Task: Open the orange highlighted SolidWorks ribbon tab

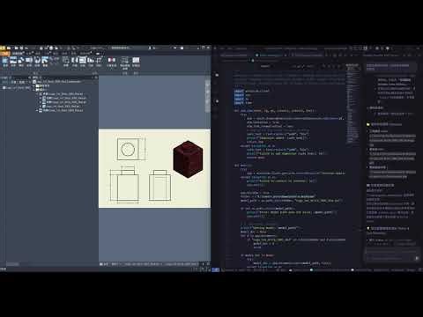Action: coord(4,54)
